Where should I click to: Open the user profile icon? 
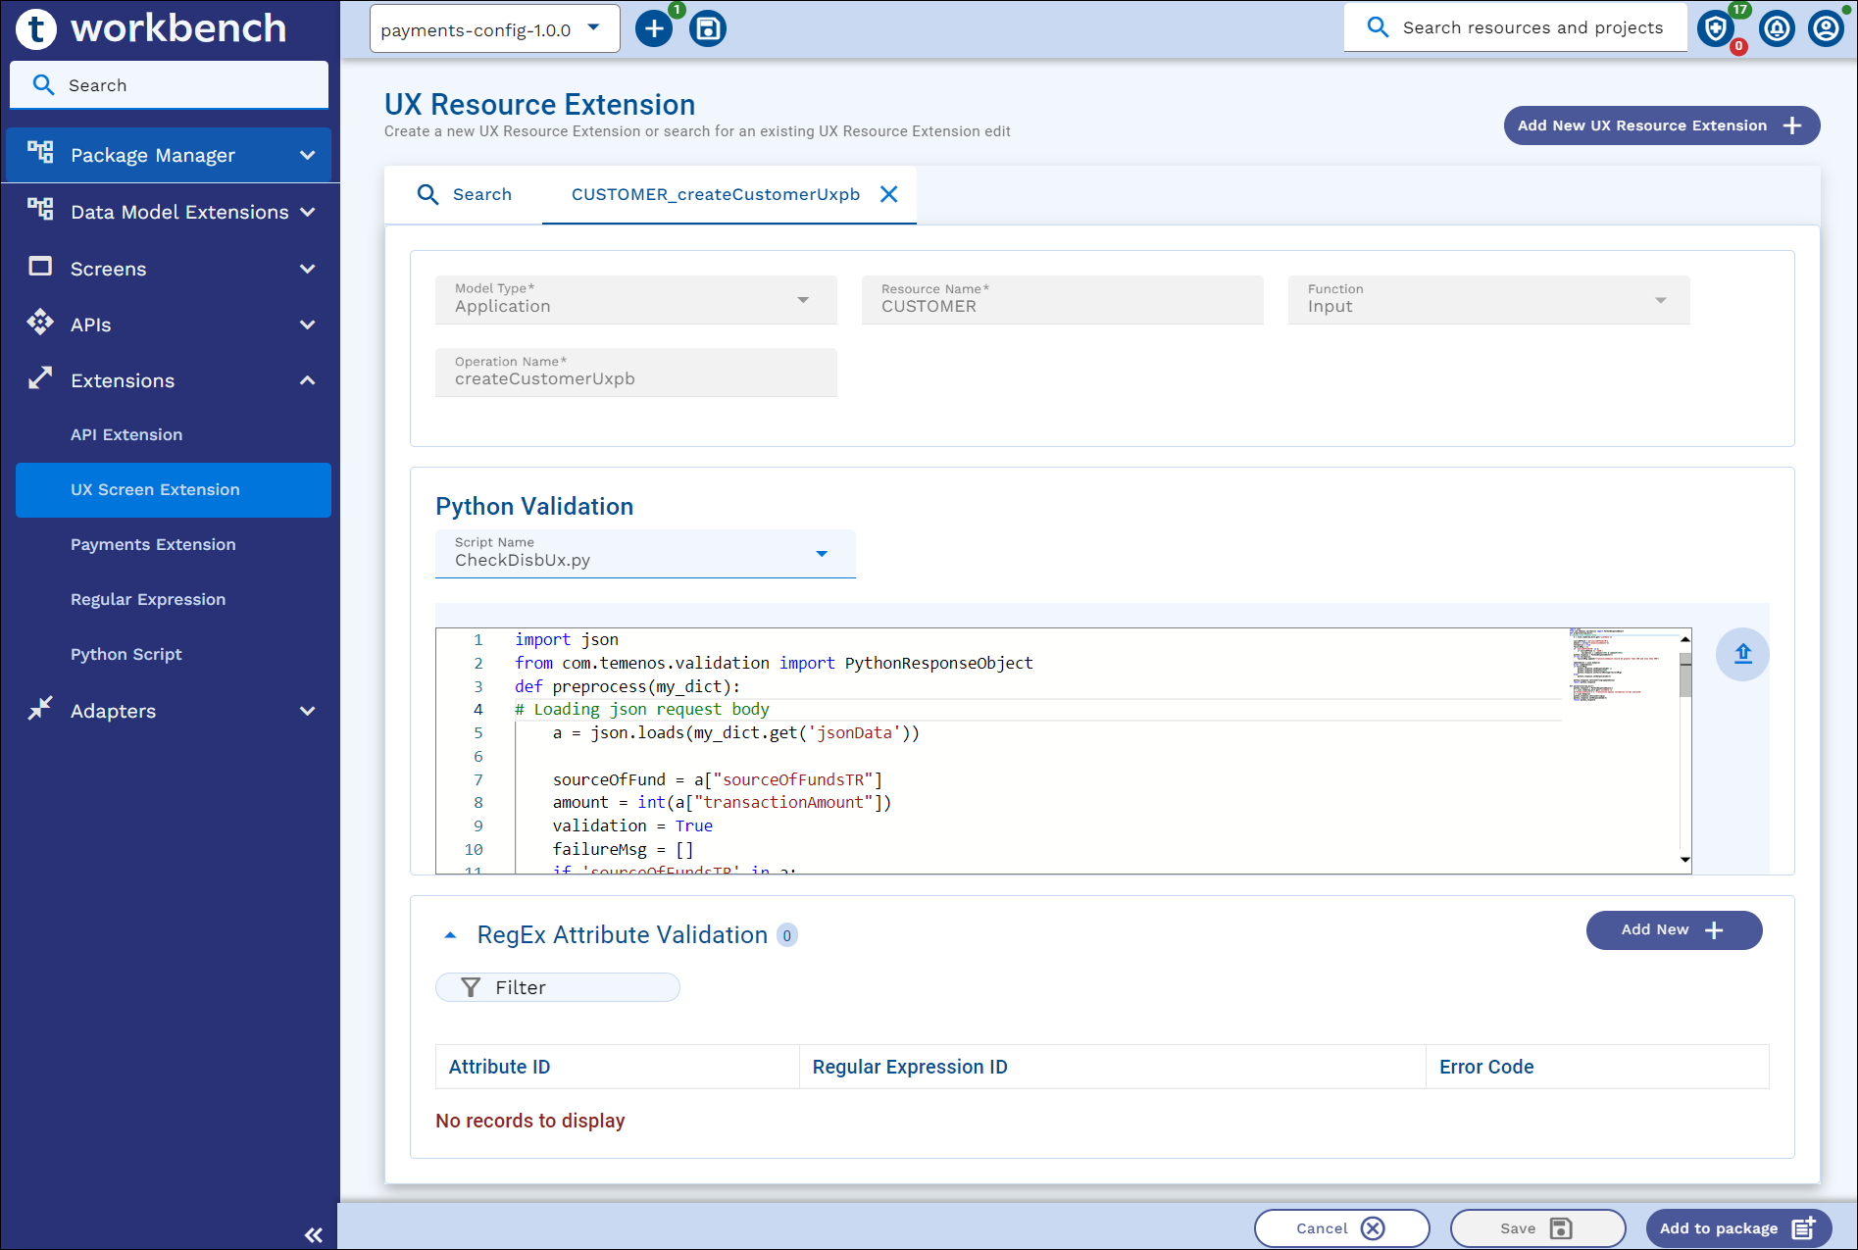1826,29
